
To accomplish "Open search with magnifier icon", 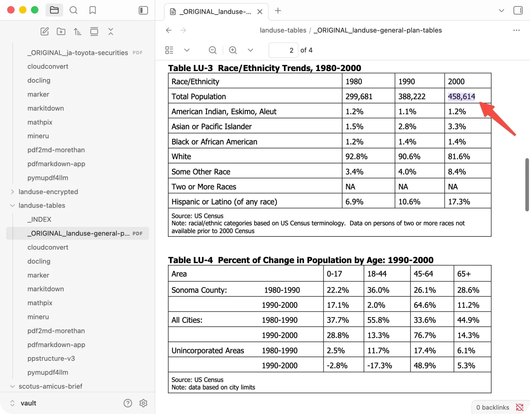I will click(x=74, y=10).
